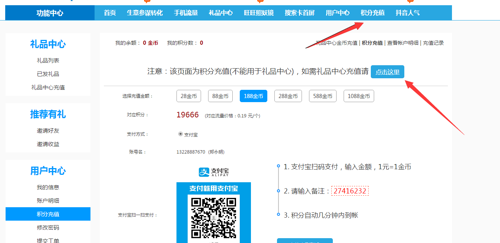Click 用户中心 sidebar section heading

[x=48, y=171]
